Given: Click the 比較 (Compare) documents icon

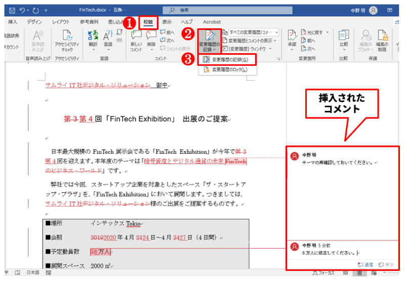Looking at the screenshot, I should [x=343, y=39].
